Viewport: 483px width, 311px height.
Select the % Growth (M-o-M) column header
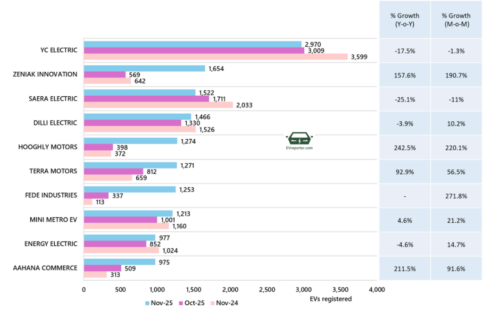(456, 20)
